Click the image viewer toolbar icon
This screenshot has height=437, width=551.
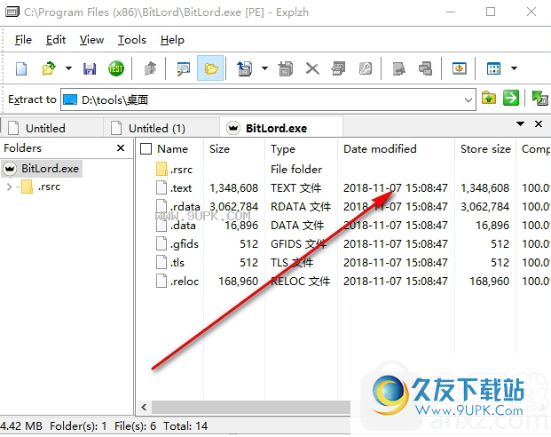click(x=459, y=68)
